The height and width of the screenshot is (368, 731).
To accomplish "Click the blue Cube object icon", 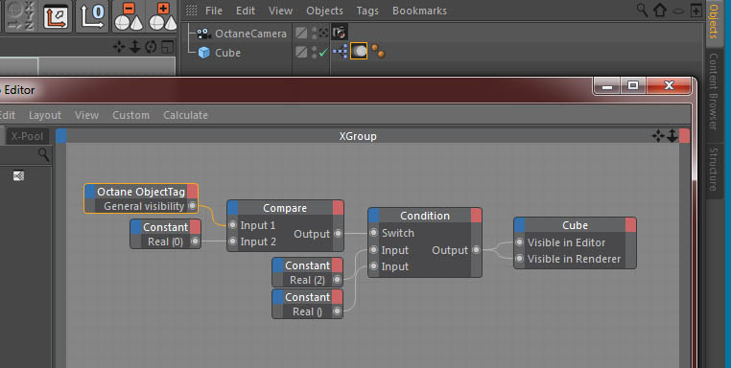I will tap(204, 53).
